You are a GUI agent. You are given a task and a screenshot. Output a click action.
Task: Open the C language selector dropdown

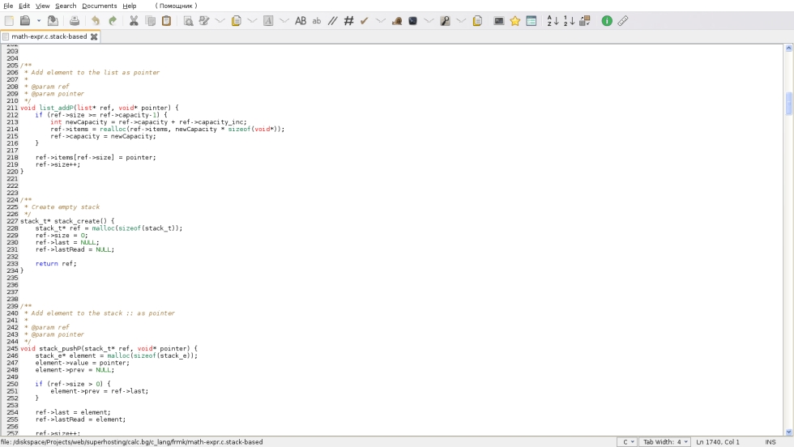[627, 442]
